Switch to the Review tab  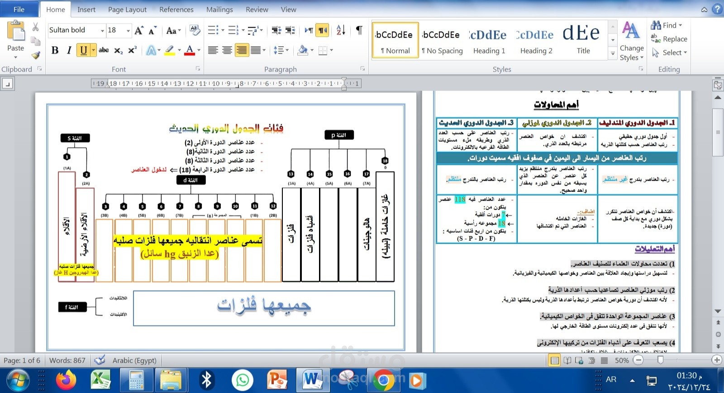pyautogui.click(x=257, y=10)
